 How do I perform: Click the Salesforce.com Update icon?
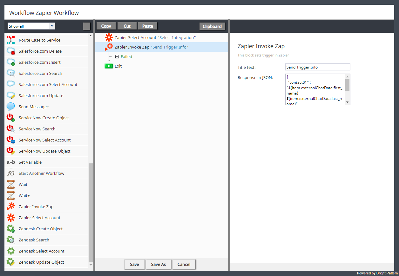point(11,95)
